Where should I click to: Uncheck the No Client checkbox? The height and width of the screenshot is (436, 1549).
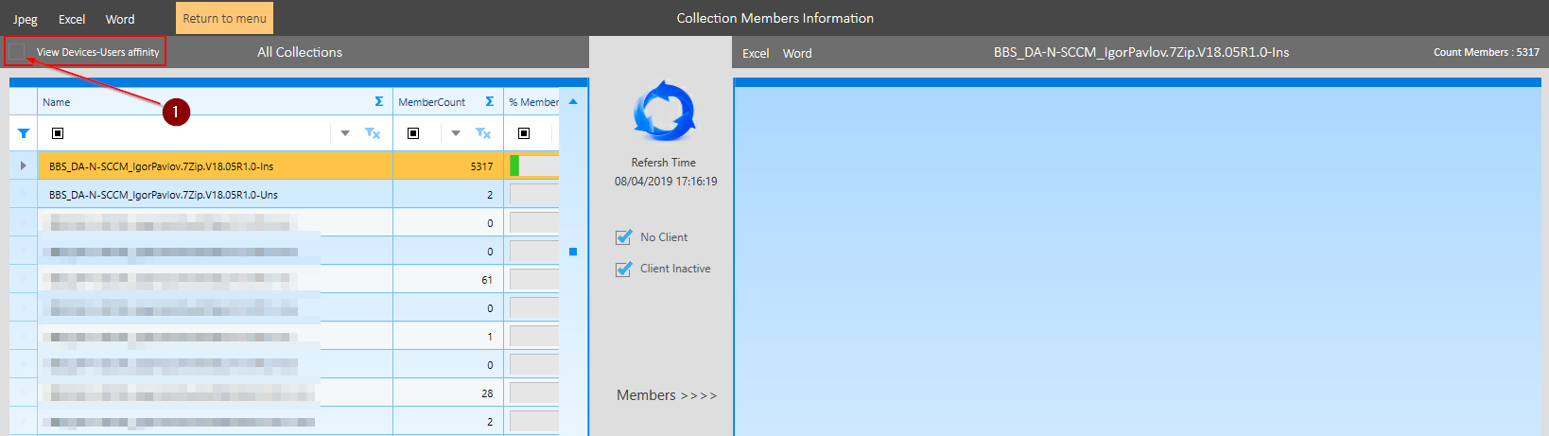coord(623,237)
